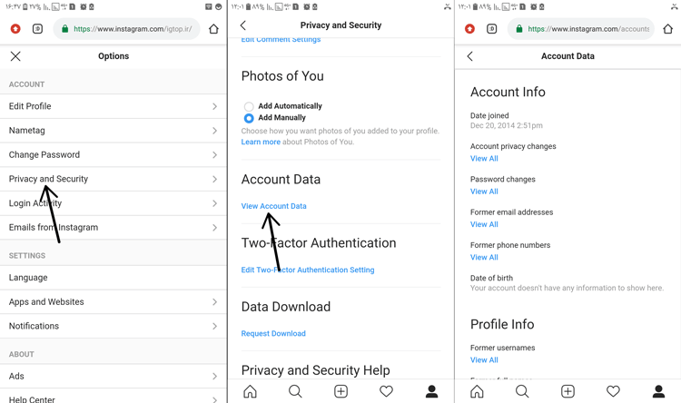Screen dimensions: 681x403
Task: Click the Request Download link
Action: (273, 333)
